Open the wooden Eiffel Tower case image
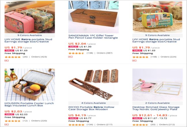This screenshot has width=187, height=127. coord(93,17)
